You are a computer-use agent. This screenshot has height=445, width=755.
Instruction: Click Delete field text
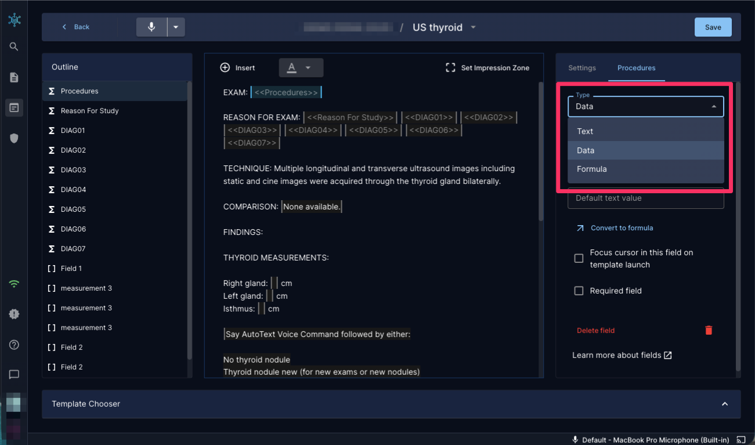pyautogui.click(x=595, y=331)
